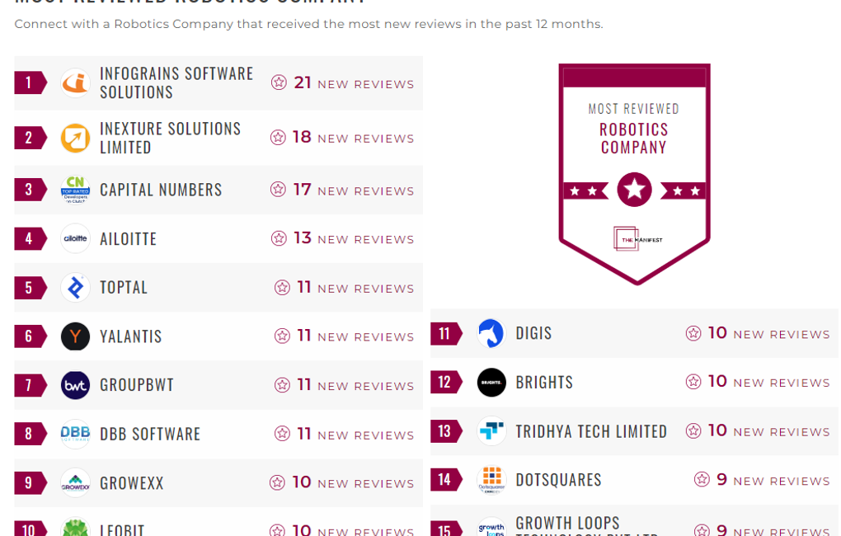Image resolution: width=841 pixels, height=536 pixels.
Task: Open the Growth Loops Technology company link
Action: click(567, 524)
